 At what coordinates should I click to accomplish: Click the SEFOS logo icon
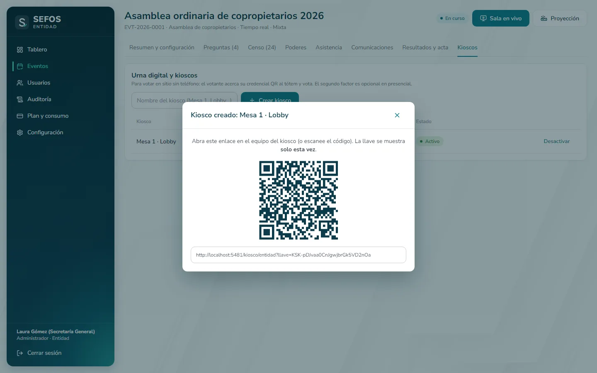pos(22,22)
